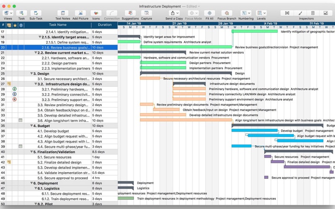Click the Add Picture toolbar icon
Image resolution: width=335 pixels, height=209 pixels.
[80, 13]
